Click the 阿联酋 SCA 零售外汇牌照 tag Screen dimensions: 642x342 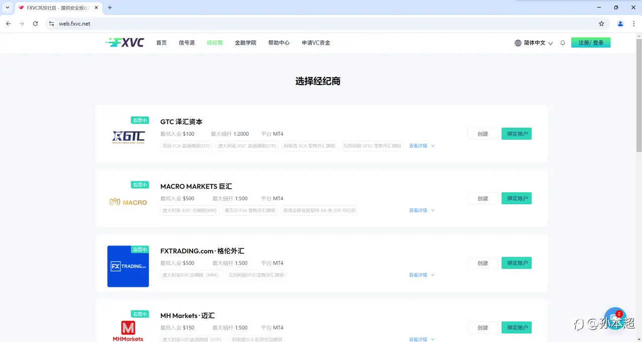click(309, 146)
